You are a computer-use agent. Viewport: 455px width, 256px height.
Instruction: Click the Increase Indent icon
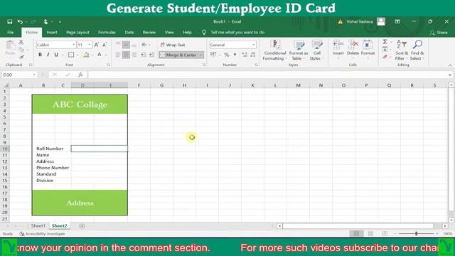(151, 55)
